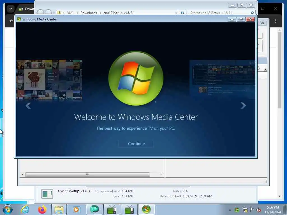Click the Explorer refresh button
The width and height of the screenshot is (287, 215).
(x=182, y=12)
